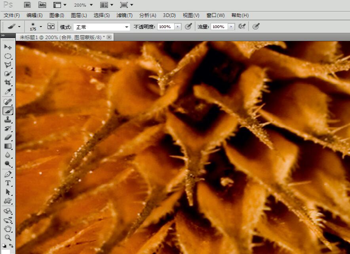Select the Crop tool
350x254 pixels.
8,82
